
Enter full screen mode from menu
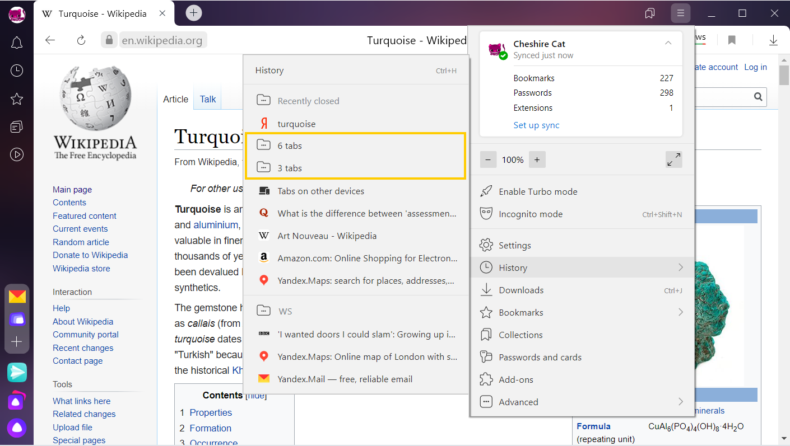[674, 159]
